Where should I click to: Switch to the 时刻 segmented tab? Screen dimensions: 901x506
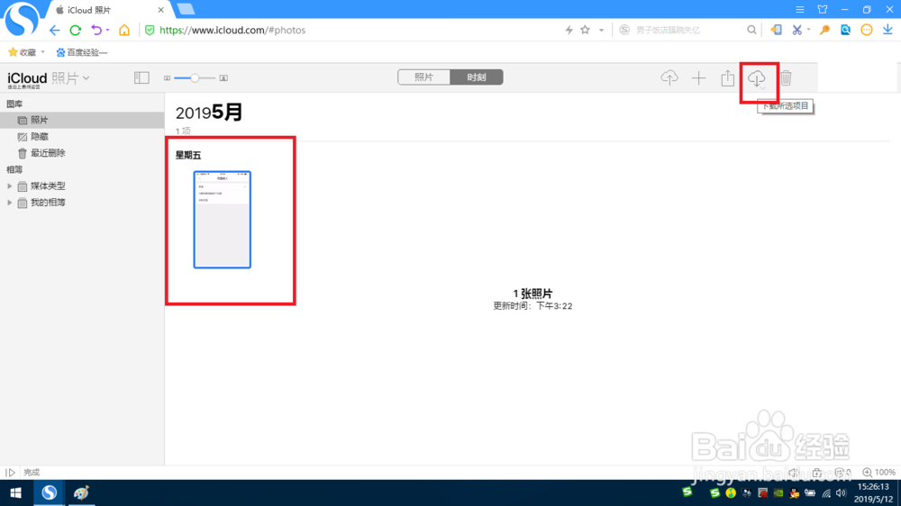coord(477,77)
